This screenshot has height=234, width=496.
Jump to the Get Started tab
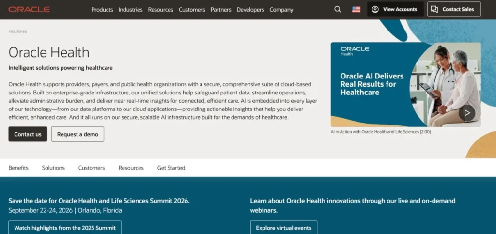point(171,168)
